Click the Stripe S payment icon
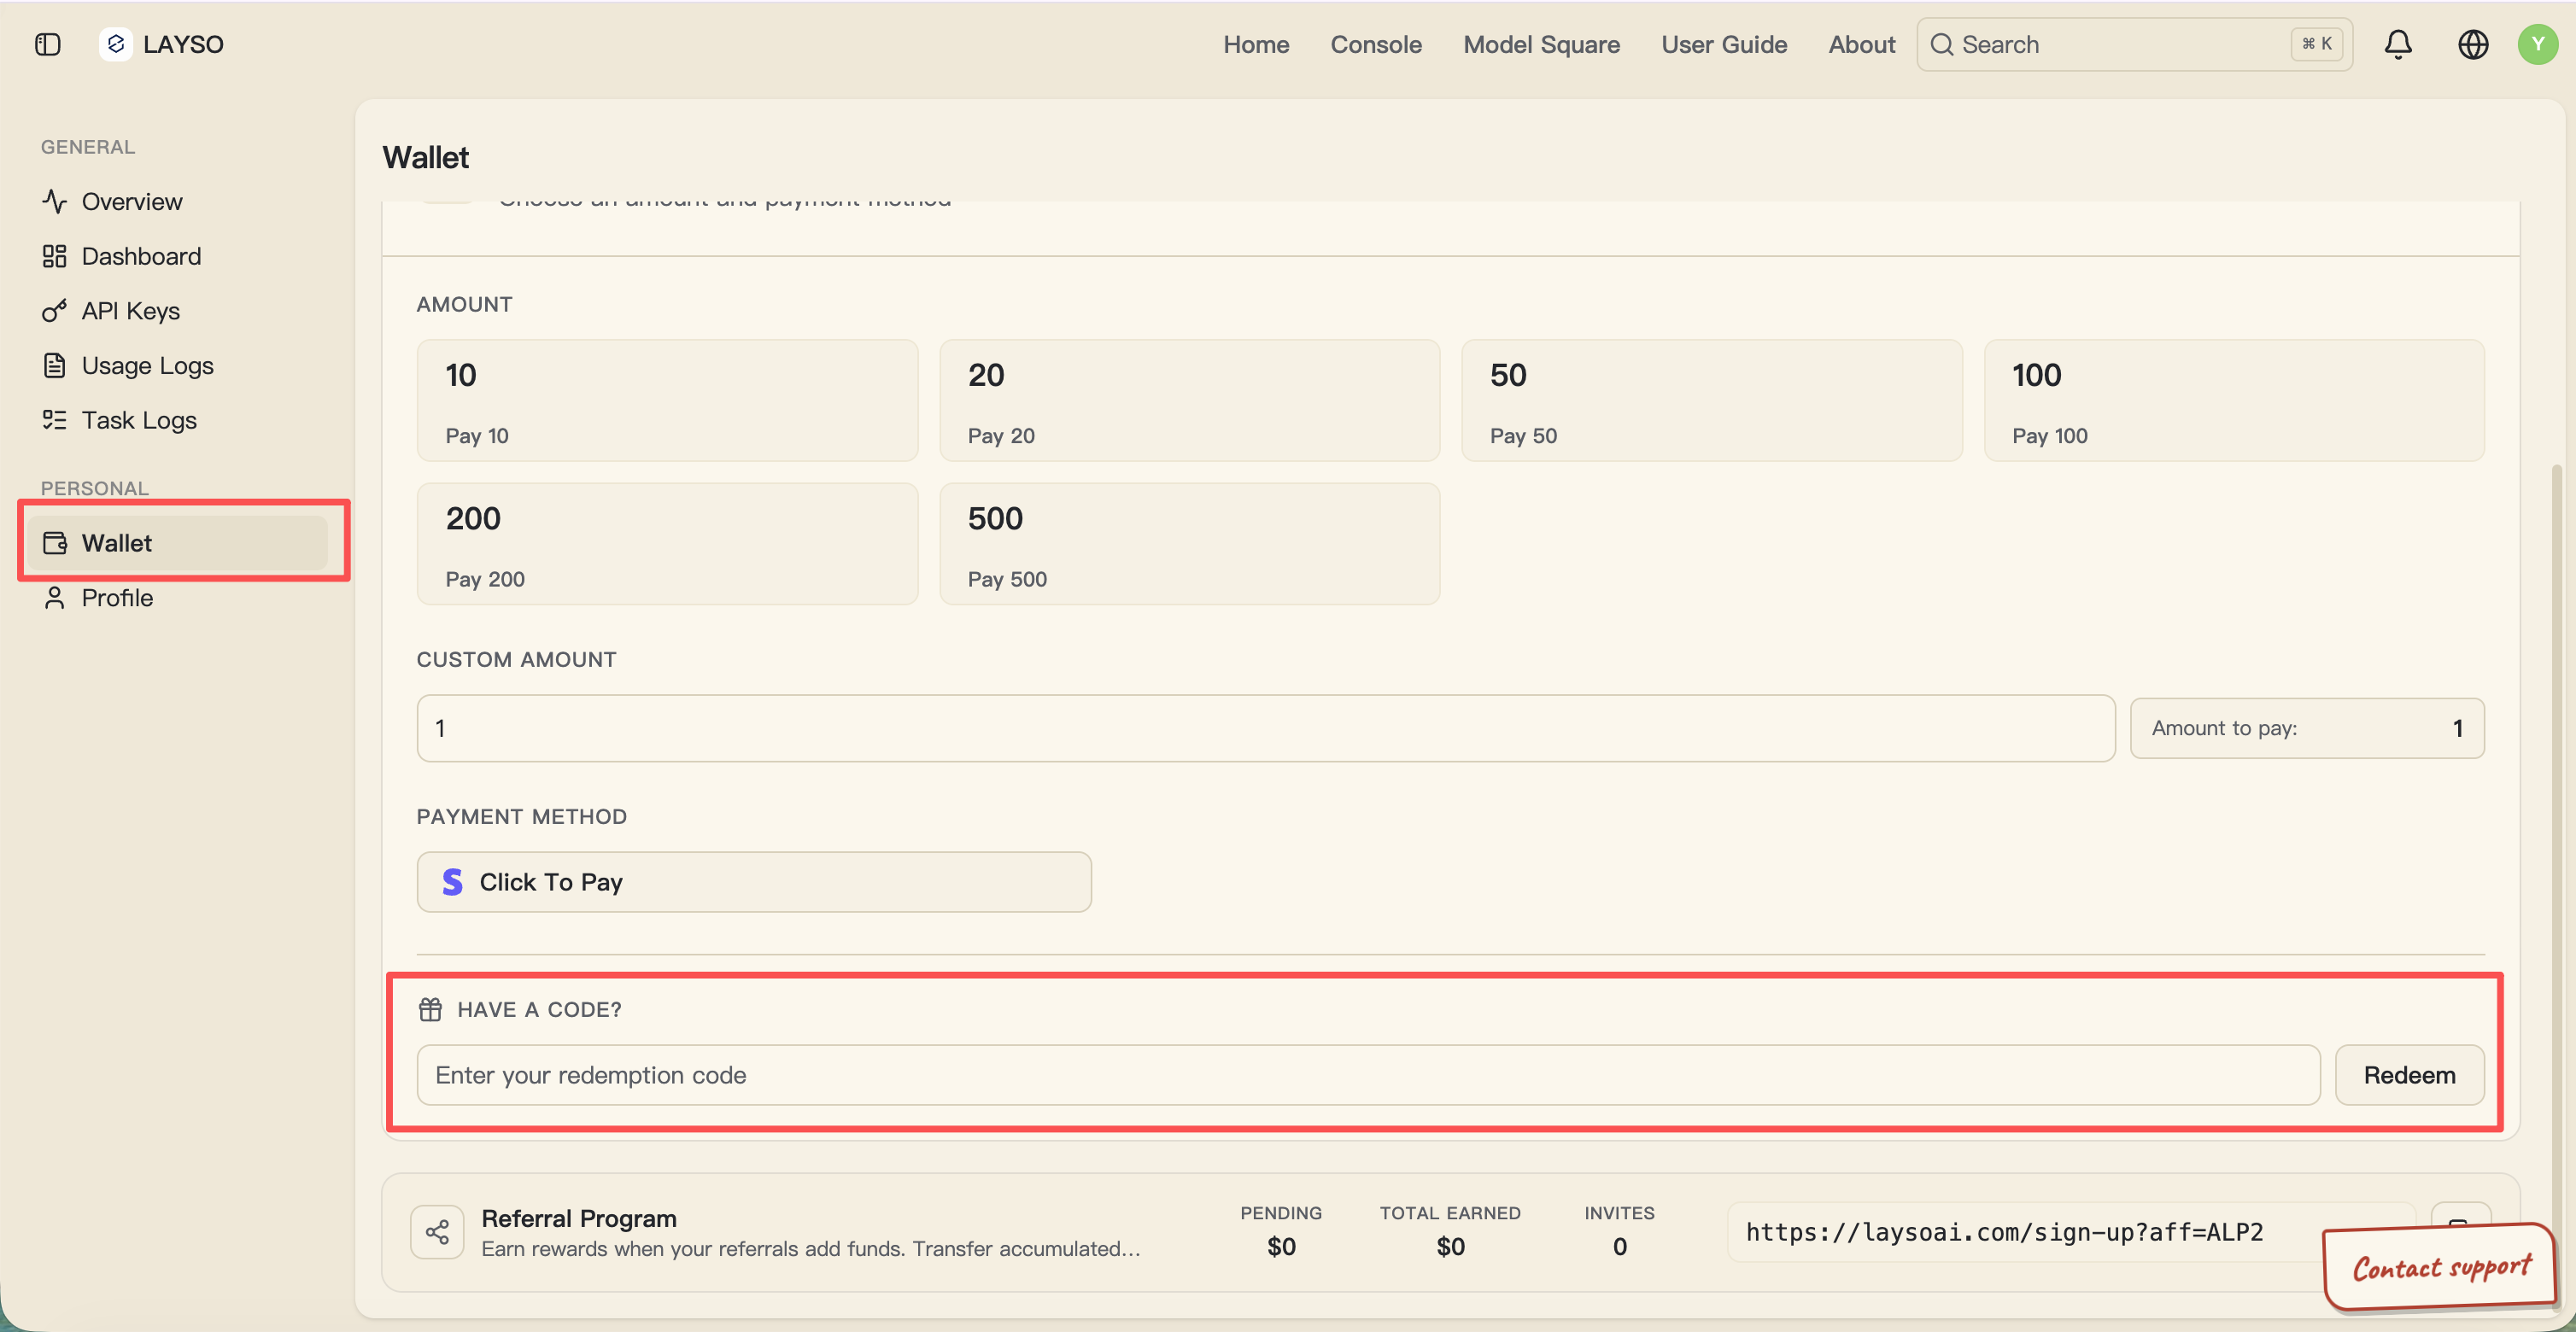The height and width of the screenshot is (1332, 2576). [452, 882]
